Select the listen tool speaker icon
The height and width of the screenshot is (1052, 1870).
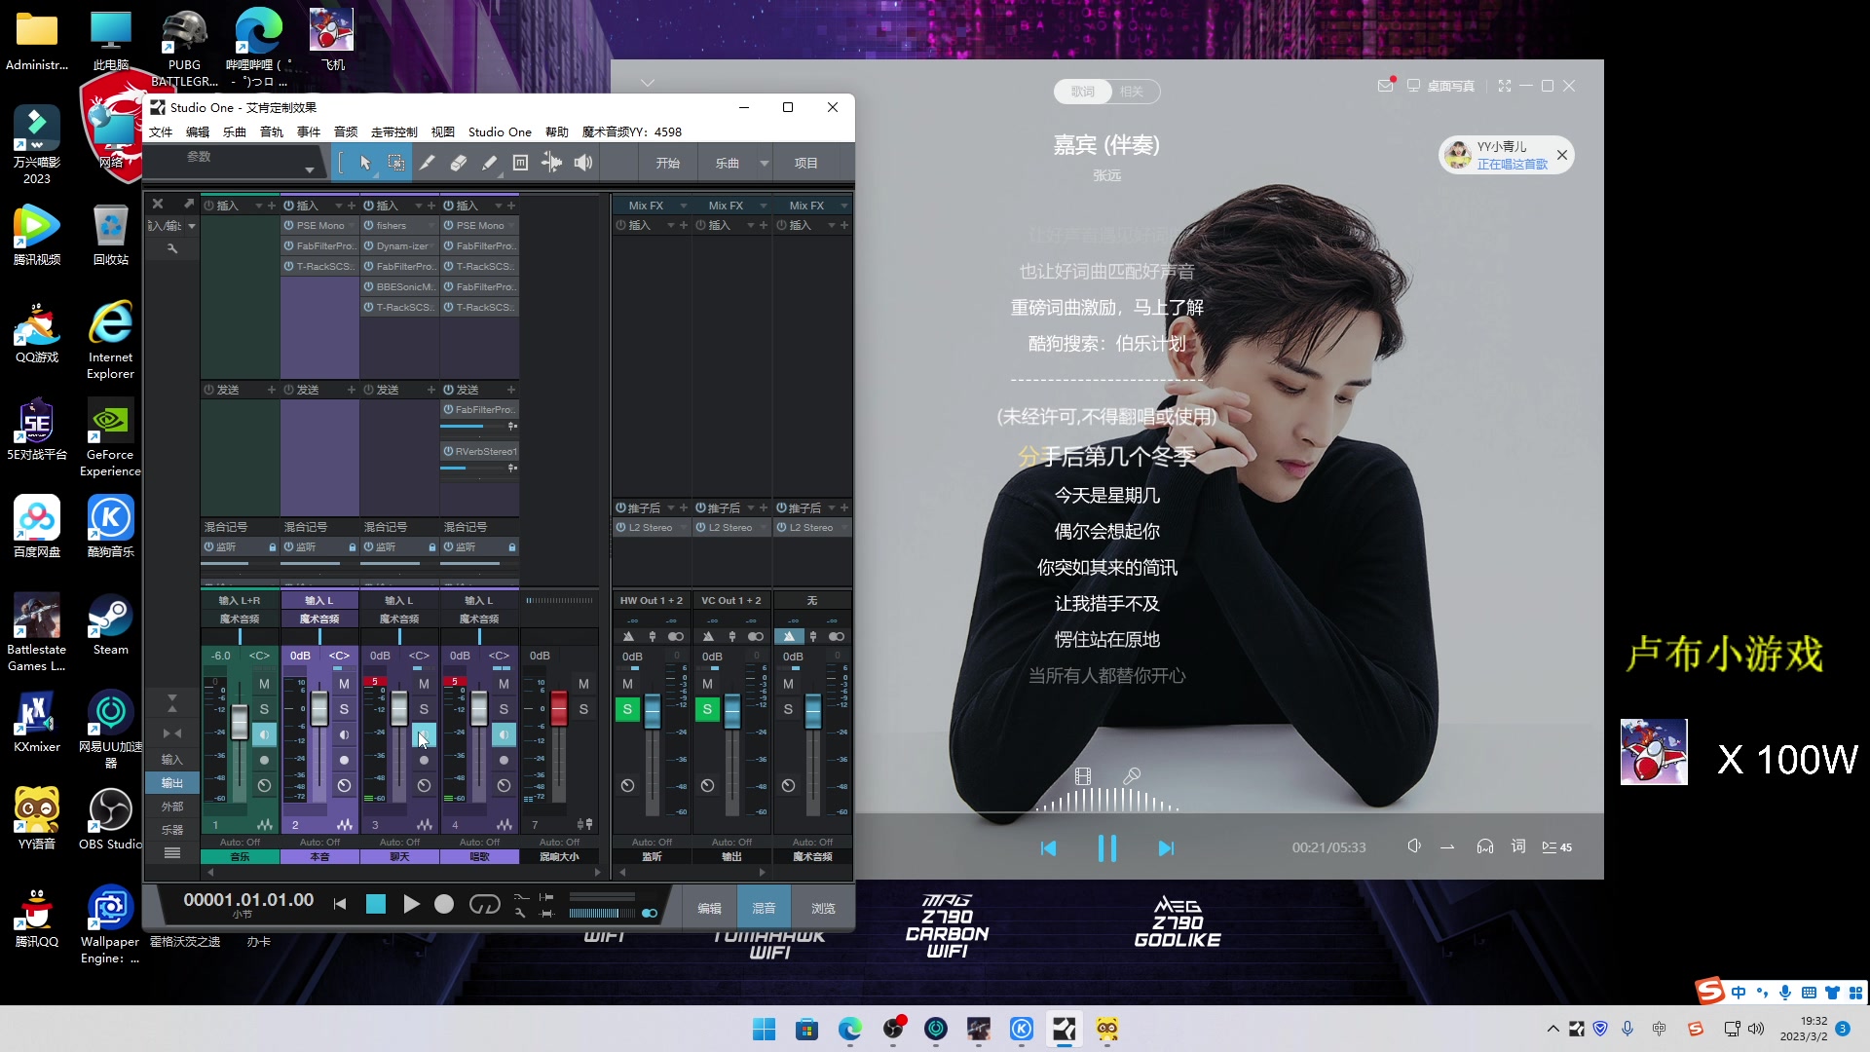(x=581, y=163)
